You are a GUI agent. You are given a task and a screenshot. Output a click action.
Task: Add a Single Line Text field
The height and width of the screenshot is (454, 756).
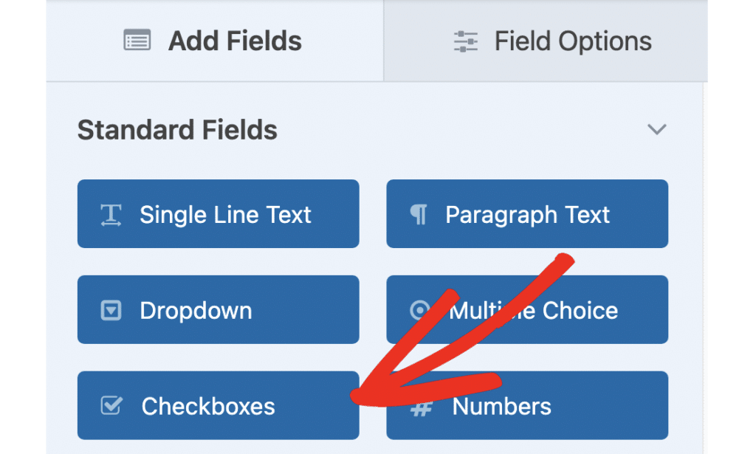point(219,213)
